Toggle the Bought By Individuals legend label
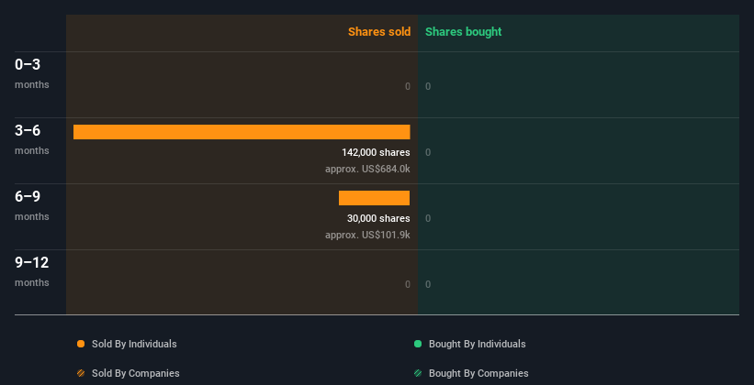Screen dimensions: 754x385 [x=477, y=344]
